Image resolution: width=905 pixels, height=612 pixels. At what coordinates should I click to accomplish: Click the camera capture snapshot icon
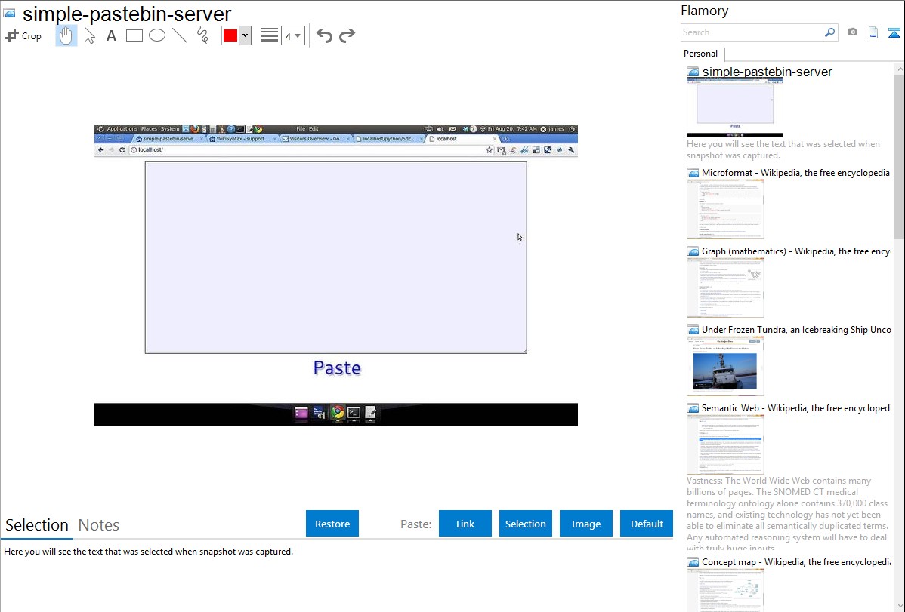click(x=852, y=32)
